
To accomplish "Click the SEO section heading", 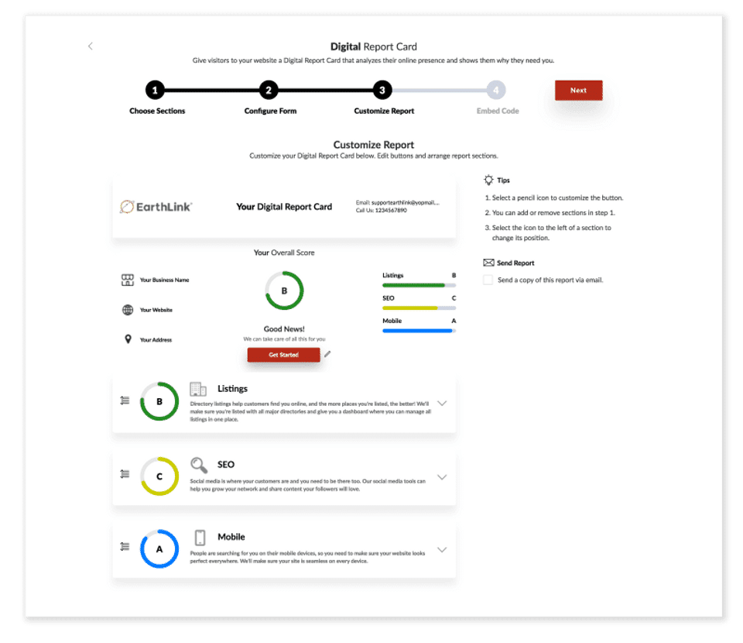I will click(x=226, y=464).
